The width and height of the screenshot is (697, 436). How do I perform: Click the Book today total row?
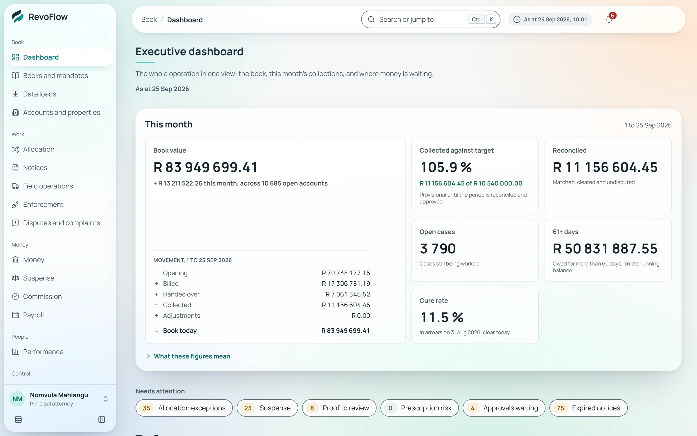(x=262, y=330)
